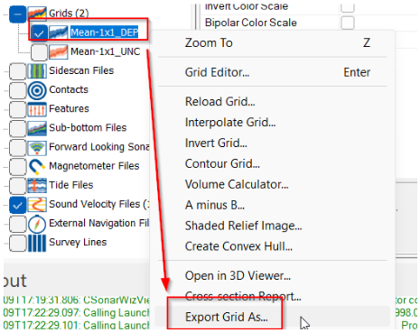Click the Tide Files icon
Screen dimensions: 420x333
[x=37, y=185]
